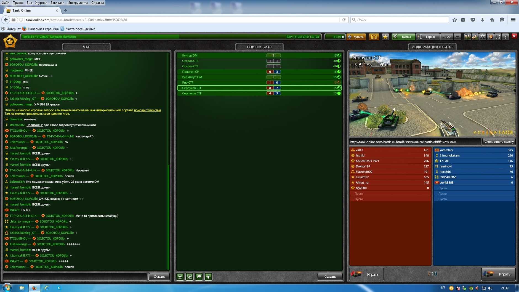Click the chat message input field
This screenshot has height=292, width=519.
[x=75, y=277]
